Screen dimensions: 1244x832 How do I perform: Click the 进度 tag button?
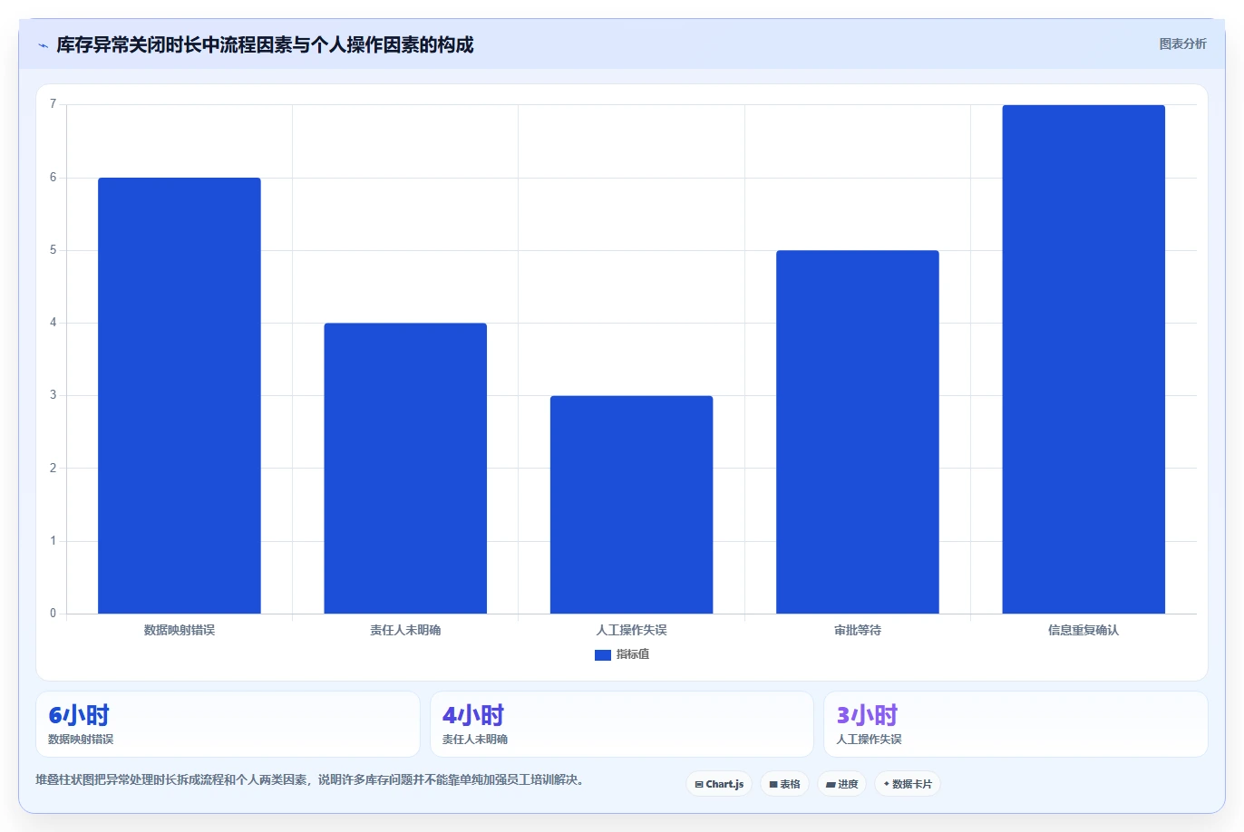[x=842, y=784]
